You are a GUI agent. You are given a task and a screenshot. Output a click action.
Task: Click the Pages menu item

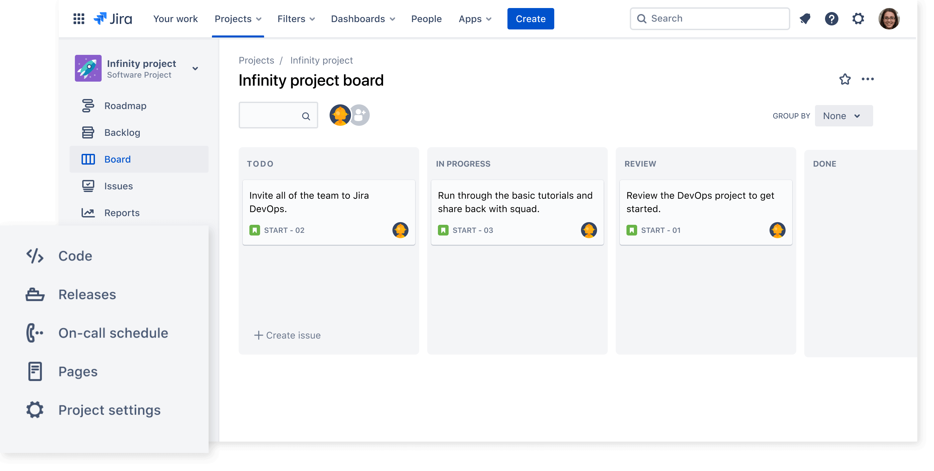78,371
